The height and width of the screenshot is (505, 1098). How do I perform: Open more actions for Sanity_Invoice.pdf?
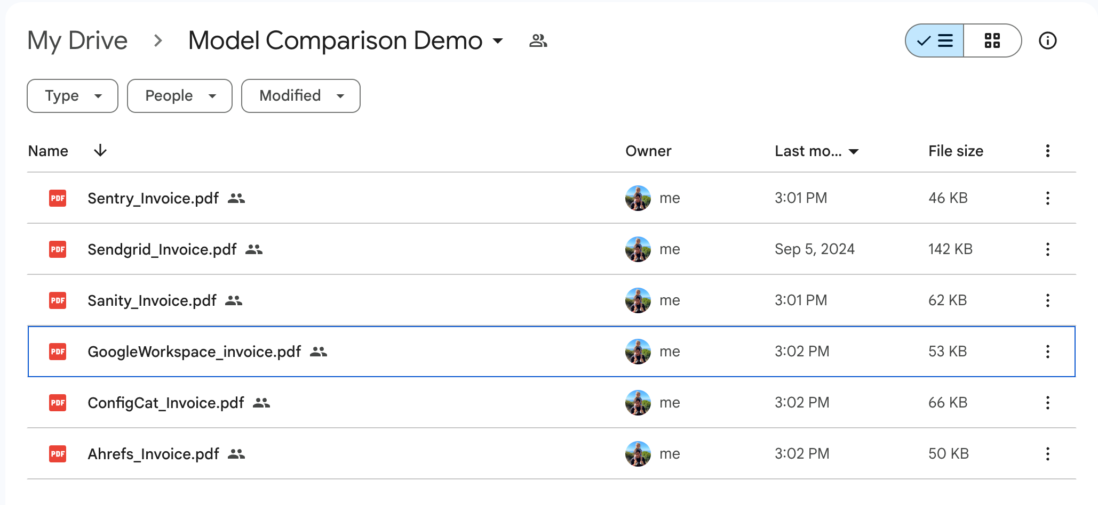1048,300
